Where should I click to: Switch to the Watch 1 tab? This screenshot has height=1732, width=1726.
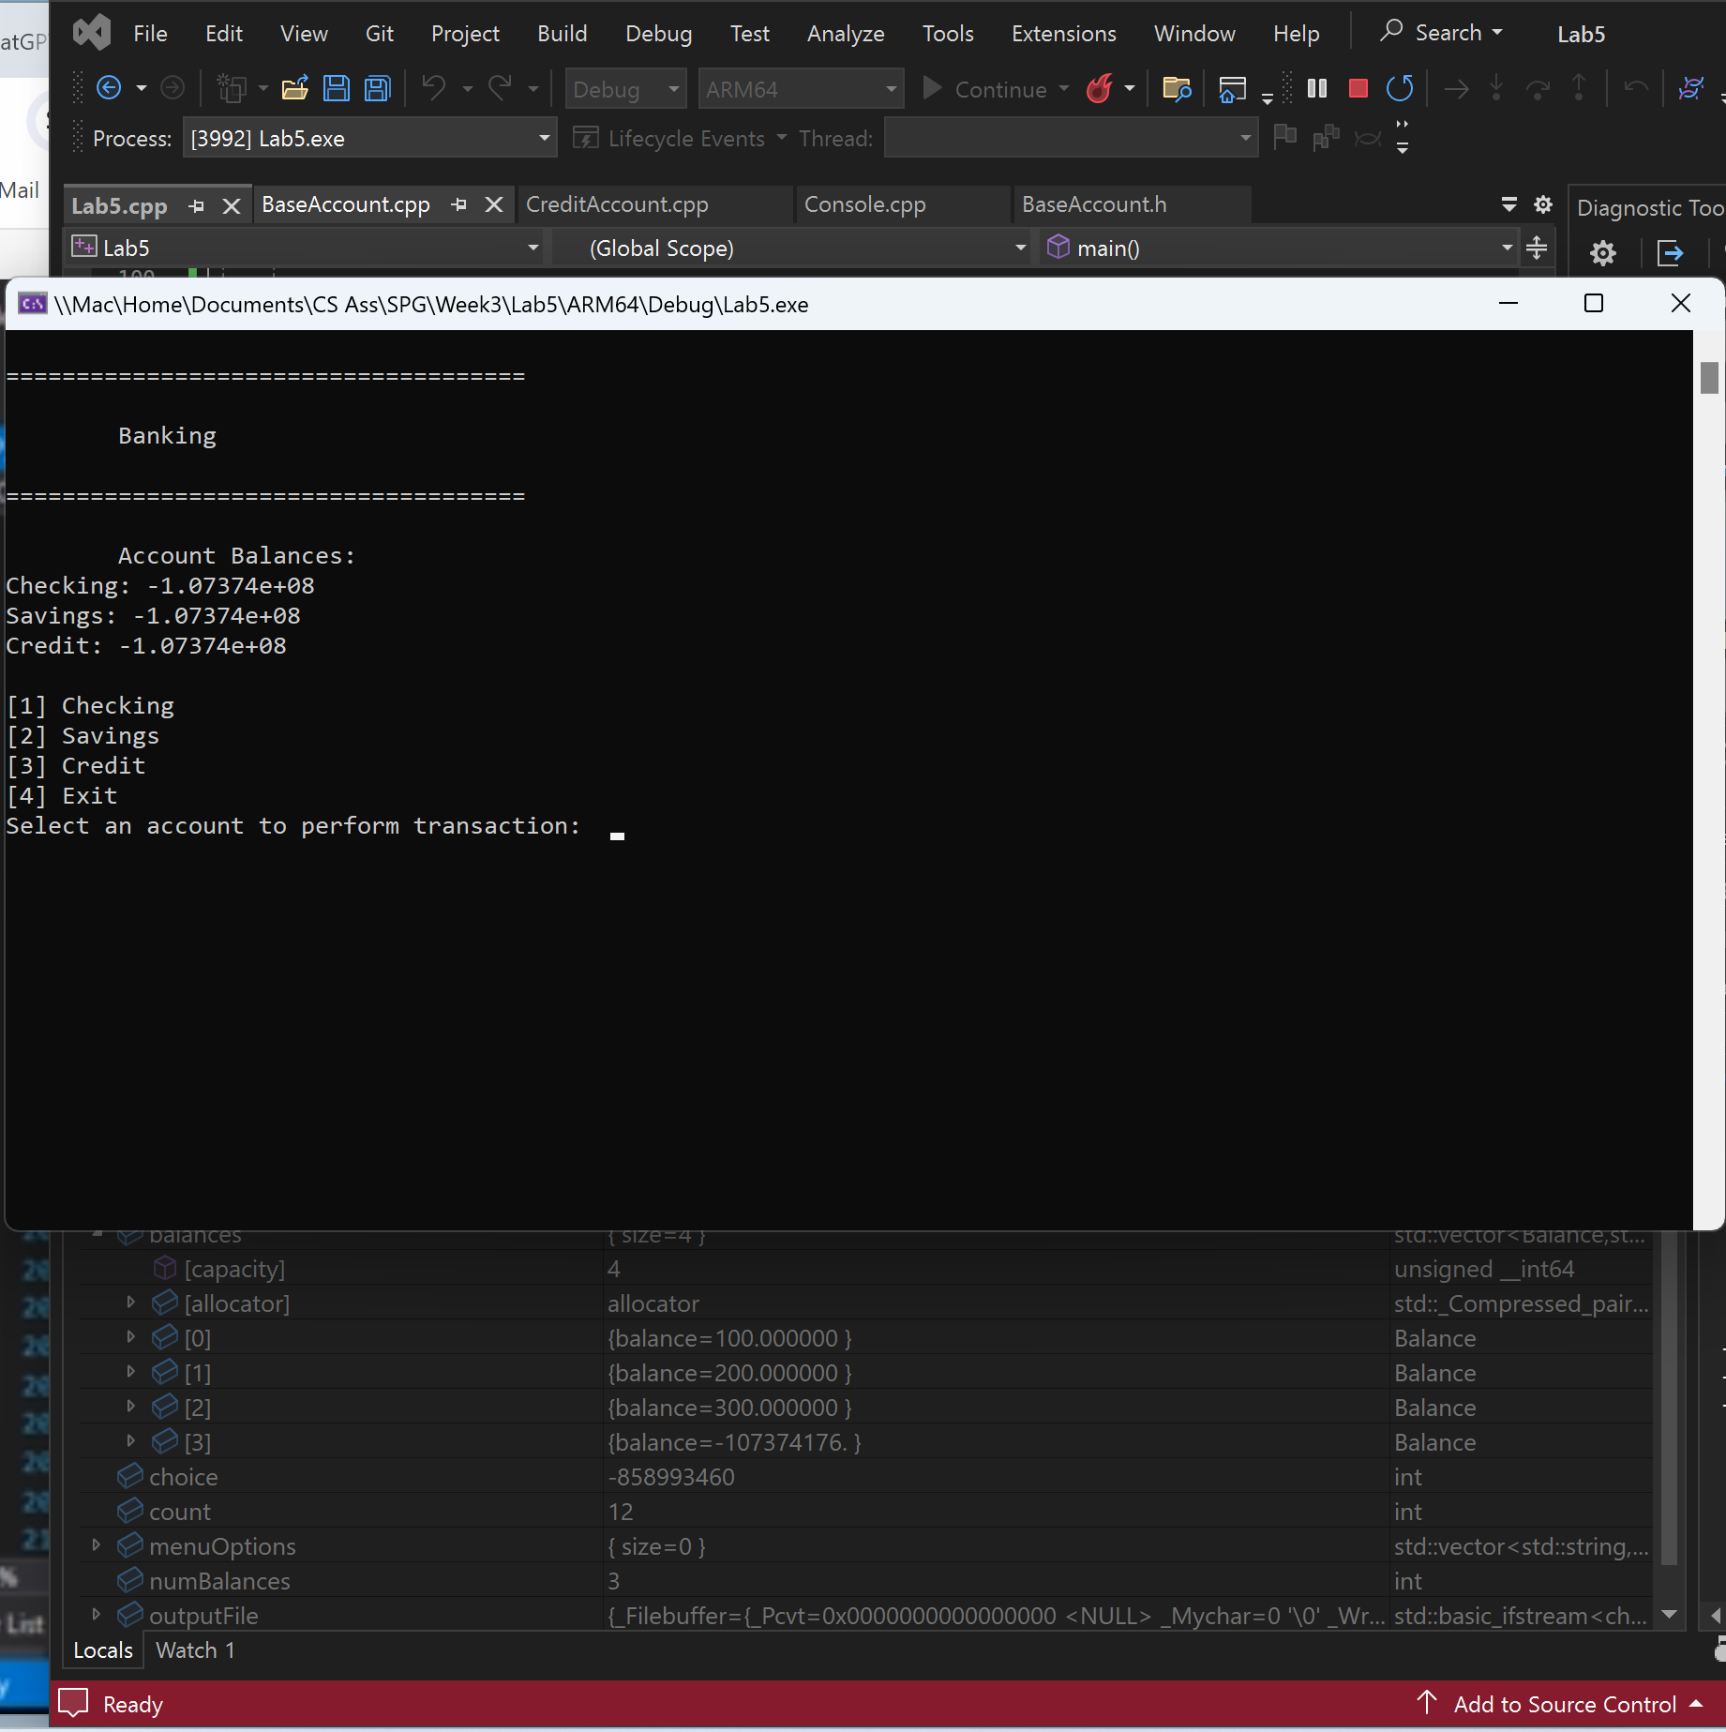[195, 1650]
